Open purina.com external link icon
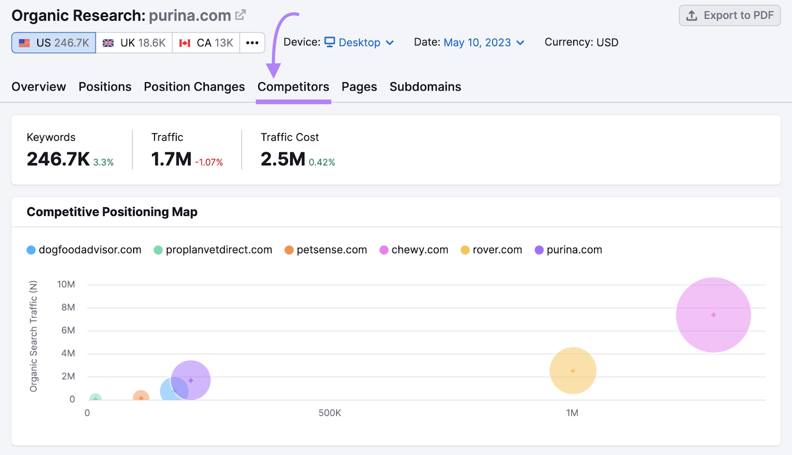Image resolution: width=792 pixels, height=455 pixels. click(240, 15)
